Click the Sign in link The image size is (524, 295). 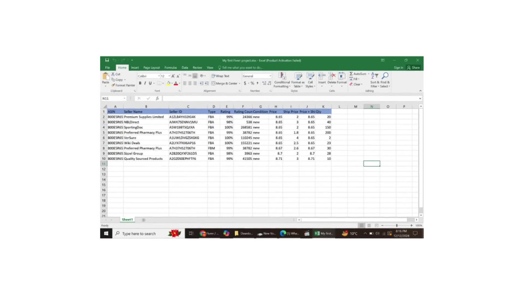(398, 68)
